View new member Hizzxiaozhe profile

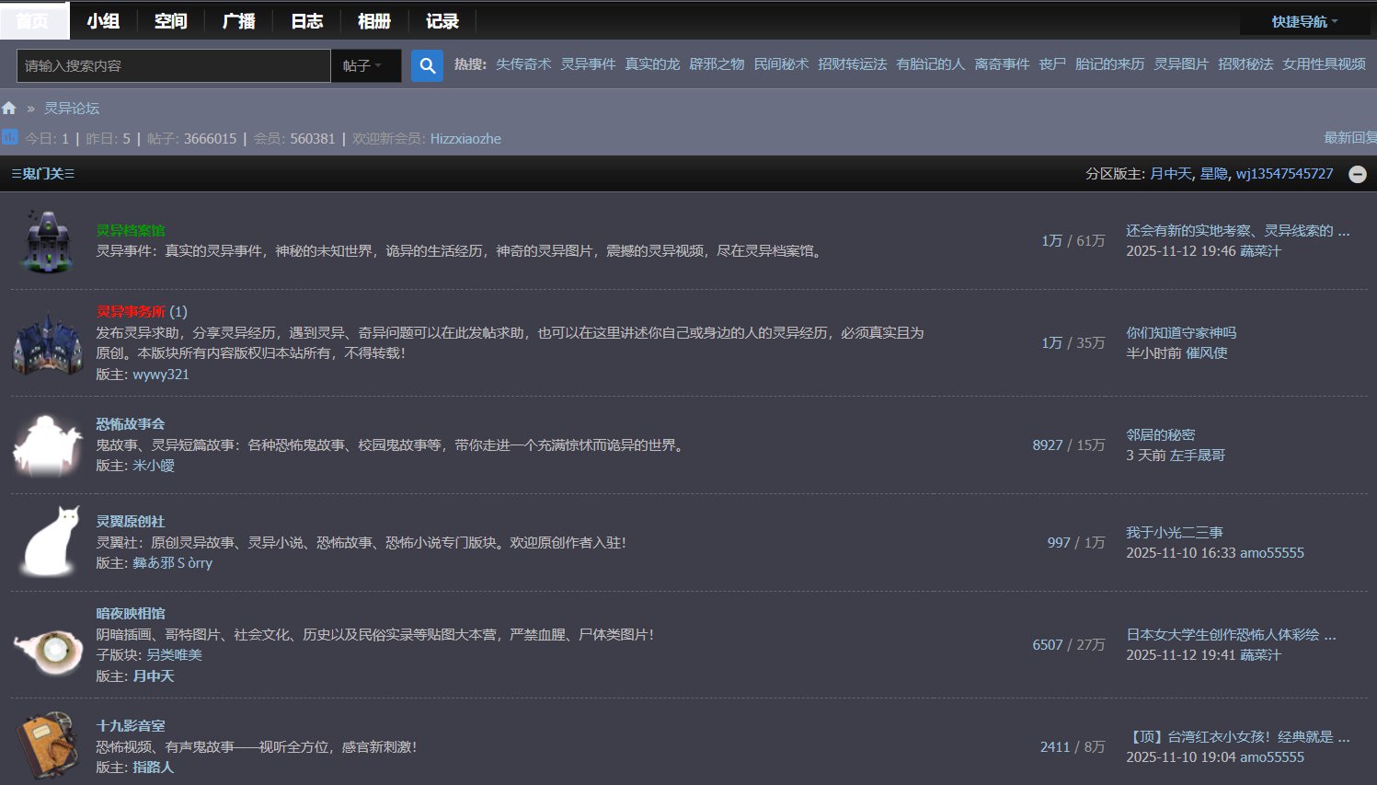(465, 138)
